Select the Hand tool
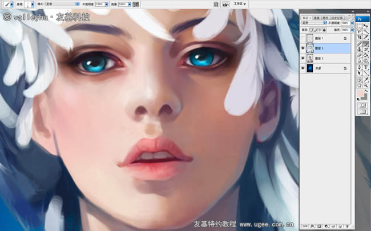The width and height of the screenshot is (371, 231). pos(359,85)
